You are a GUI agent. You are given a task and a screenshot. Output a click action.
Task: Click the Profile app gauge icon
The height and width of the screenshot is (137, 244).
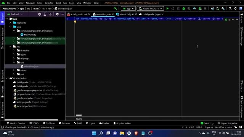194,8
